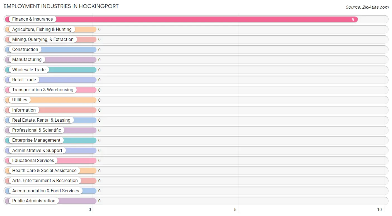
Task: Click the 0 value beside Public Administration
Action: (99, 201)
